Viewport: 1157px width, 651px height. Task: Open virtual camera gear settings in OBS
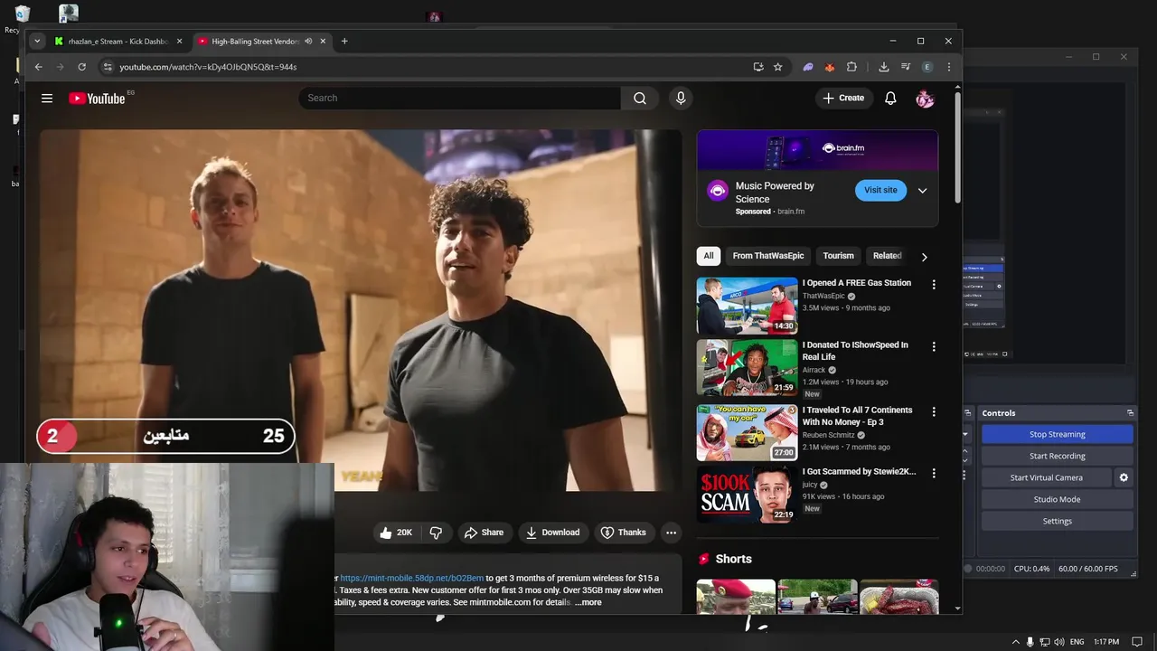1124,477
